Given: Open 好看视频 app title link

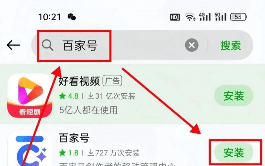Looking at the screenshot, I should click(x=79, y=81).
